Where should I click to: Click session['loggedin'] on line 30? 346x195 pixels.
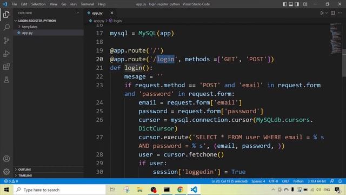click(x=187, y=172)
